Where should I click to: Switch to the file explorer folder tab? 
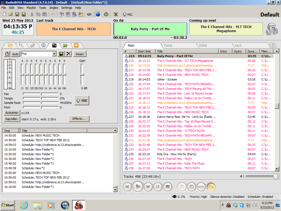[10, 45]
